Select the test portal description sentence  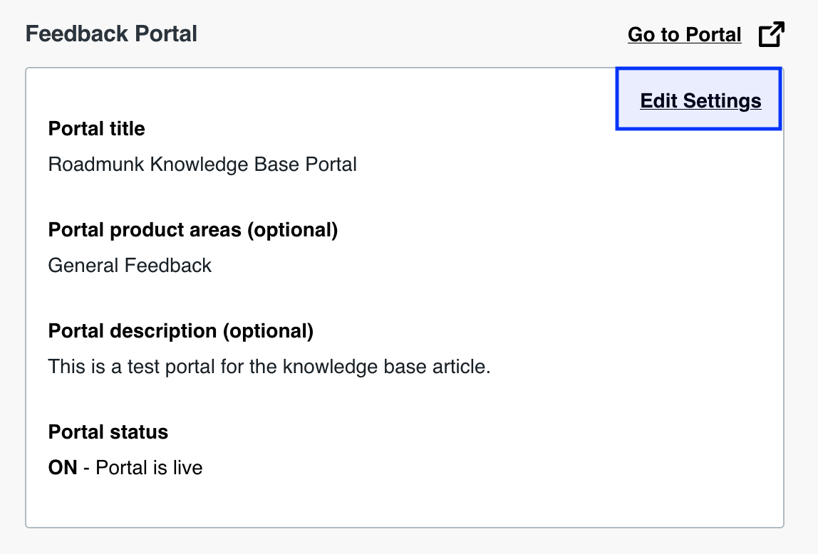tap(269, 367)
